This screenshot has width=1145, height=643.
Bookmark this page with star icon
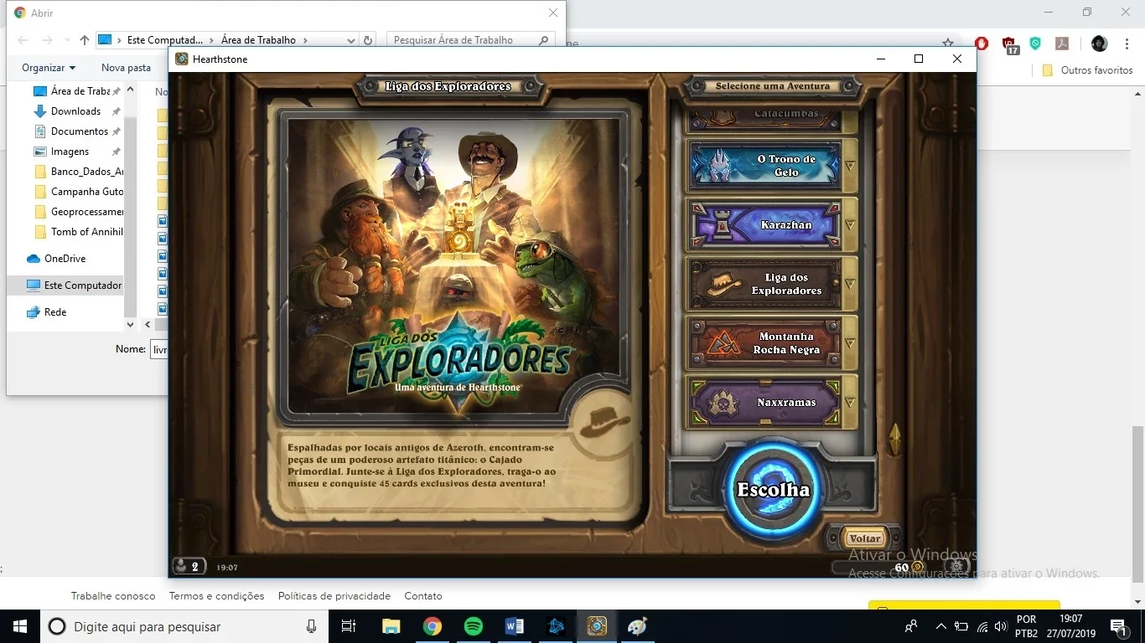948,44
